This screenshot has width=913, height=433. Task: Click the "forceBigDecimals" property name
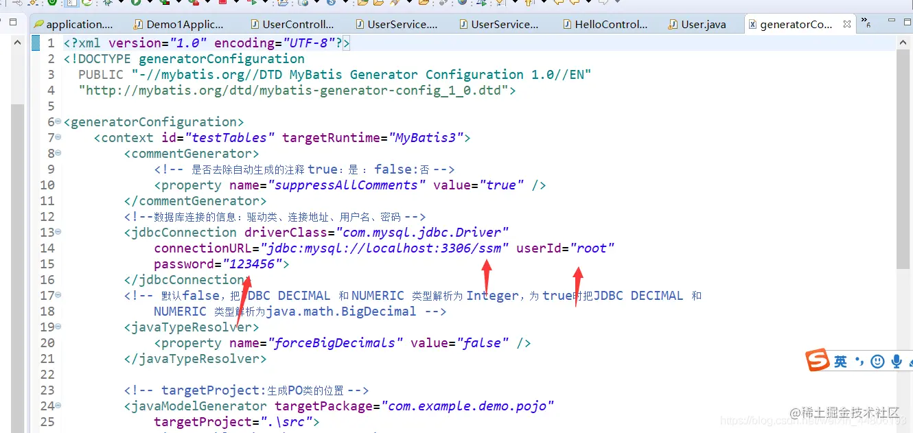[x=335, y=343]
